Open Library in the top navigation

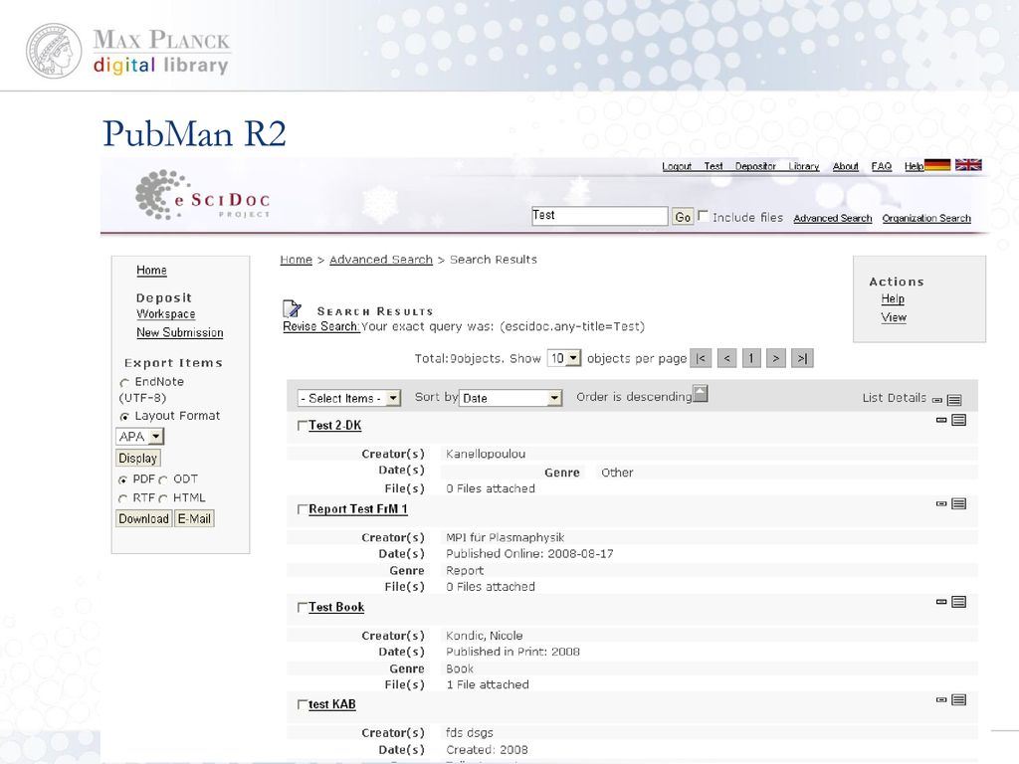804,166
